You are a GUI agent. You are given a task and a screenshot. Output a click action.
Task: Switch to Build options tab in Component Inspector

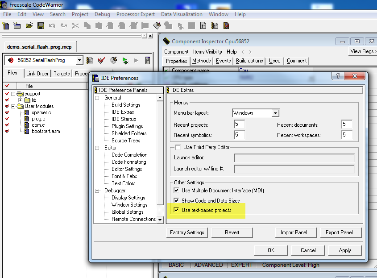tap(249, 61)
